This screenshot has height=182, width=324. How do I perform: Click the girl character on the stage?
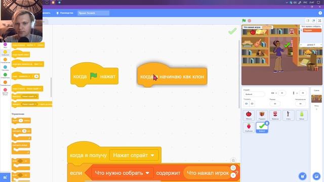278,56
